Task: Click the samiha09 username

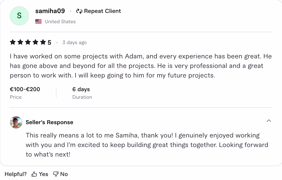Action: (50, 11)
